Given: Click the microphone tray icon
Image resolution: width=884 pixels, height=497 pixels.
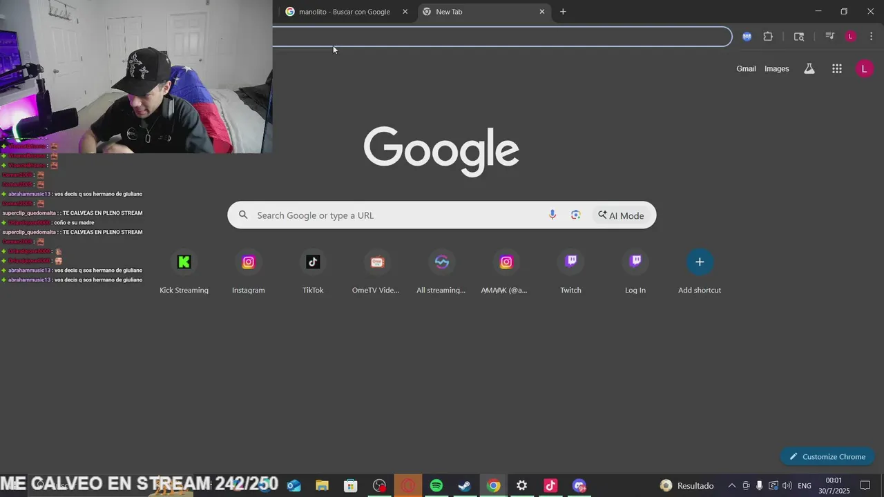Looking at the screenshot, I should click(x=760, y=486).
